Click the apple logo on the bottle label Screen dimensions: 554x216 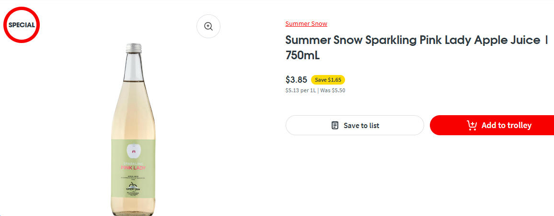[134, 151]
